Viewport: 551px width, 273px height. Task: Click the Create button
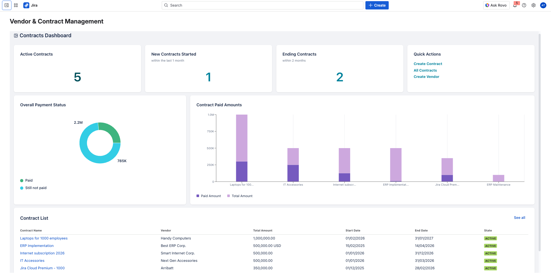coord(377,5)
